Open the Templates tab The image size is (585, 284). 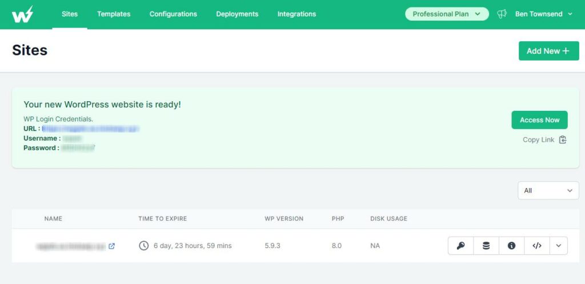pyautogui.click(x=114, y=14)
